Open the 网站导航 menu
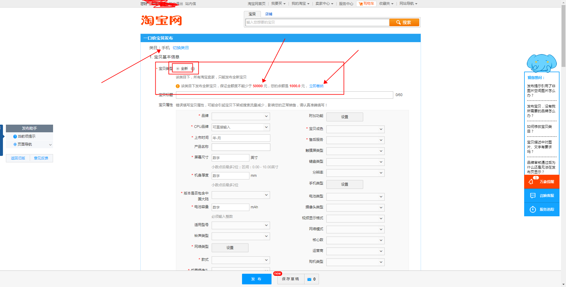 [408, 4]
